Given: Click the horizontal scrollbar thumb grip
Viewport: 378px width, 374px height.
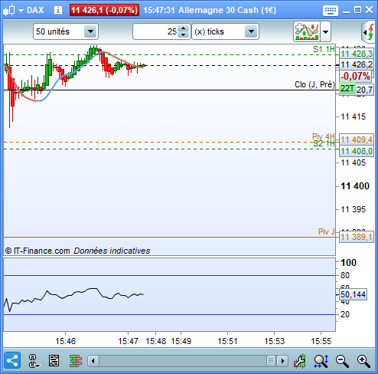Looking at the screenshot, I should [271, 361].
